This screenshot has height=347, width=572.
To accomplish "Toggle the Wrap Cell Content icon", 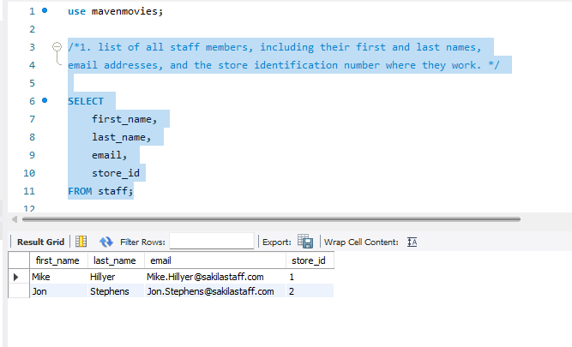I will (412, 242).
